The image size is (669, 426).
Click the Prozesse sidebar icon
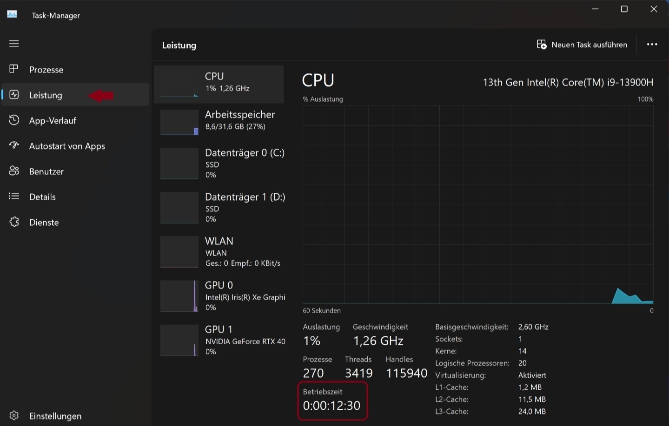(14, 69)
